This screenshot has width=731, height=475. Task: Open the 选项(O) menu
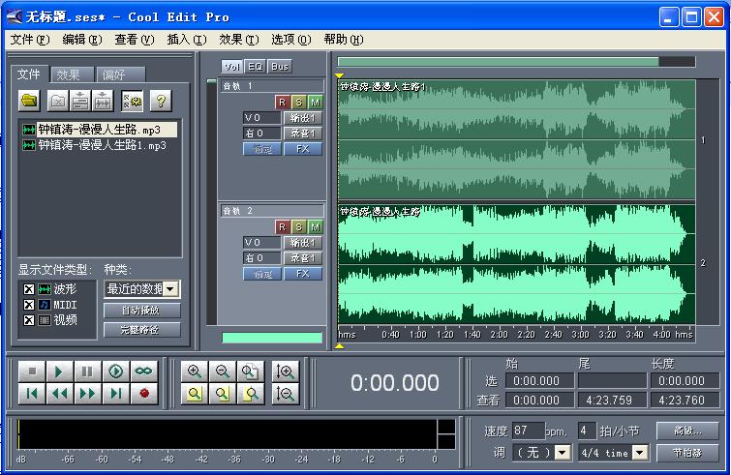pyautogui.click(x=290, y=40)
